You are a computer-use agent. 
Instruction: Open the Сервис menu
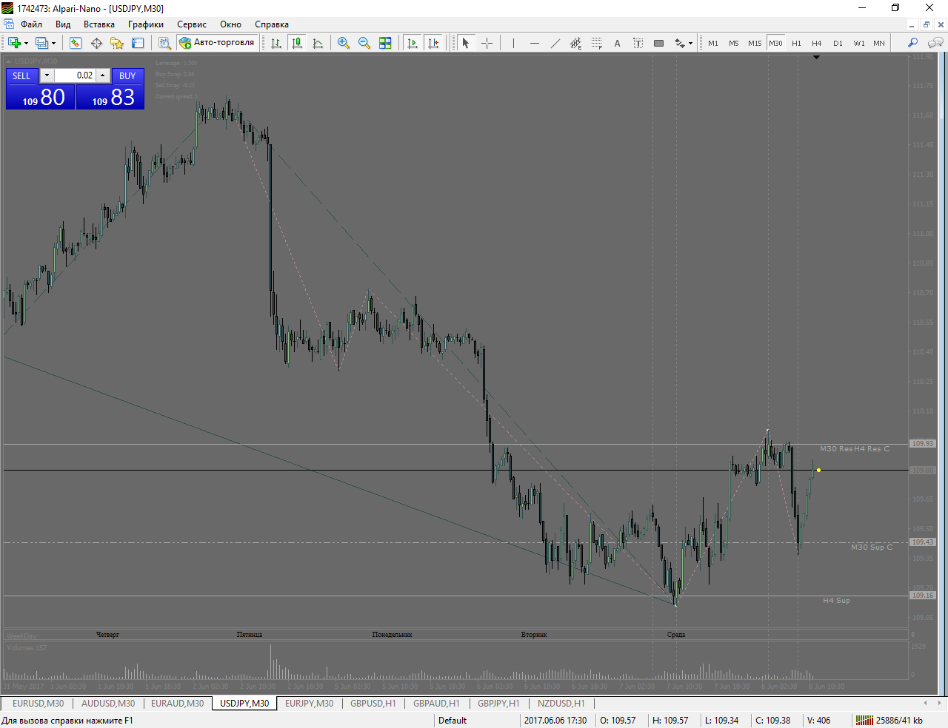click(192, 24)
